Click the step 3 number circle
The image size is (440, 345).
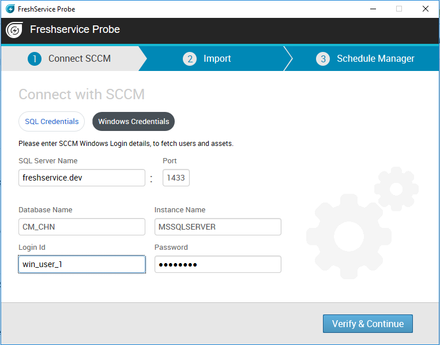pyautogui.click(x=323, y=59)
